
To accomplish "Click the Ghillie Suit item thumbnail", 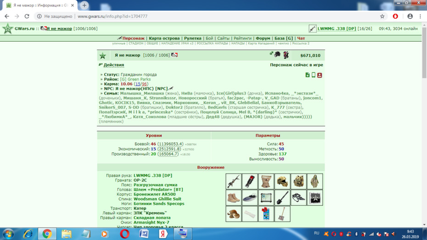I will (x=315, y=182).
